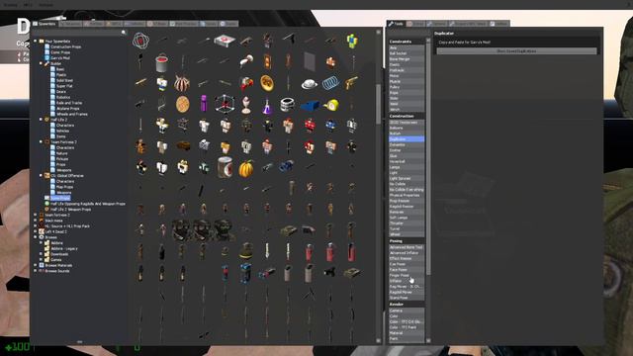Switch to the Tools tab
Image resolution: width=633 pixels, height=356 pixels.
tap(396, 24)
